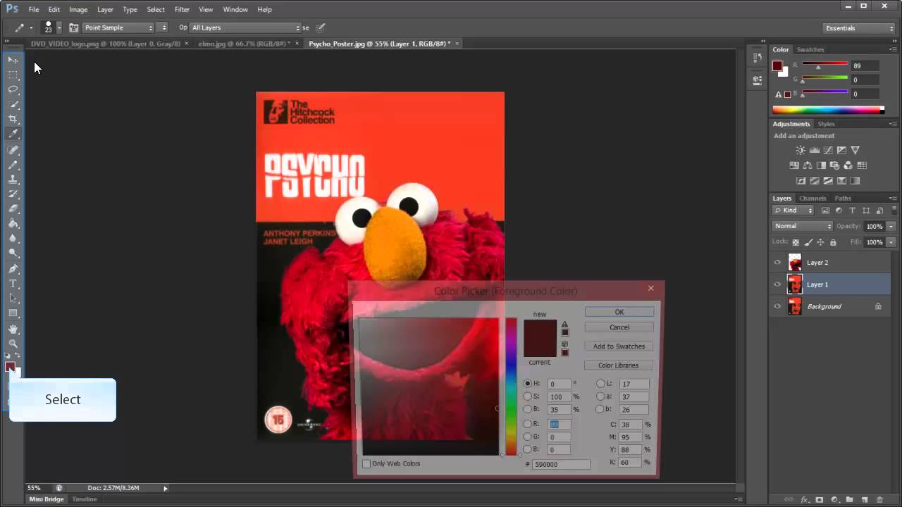Toggle Background layer visibility eye
The height and width of the screenshot is (507, 902).
777,306
